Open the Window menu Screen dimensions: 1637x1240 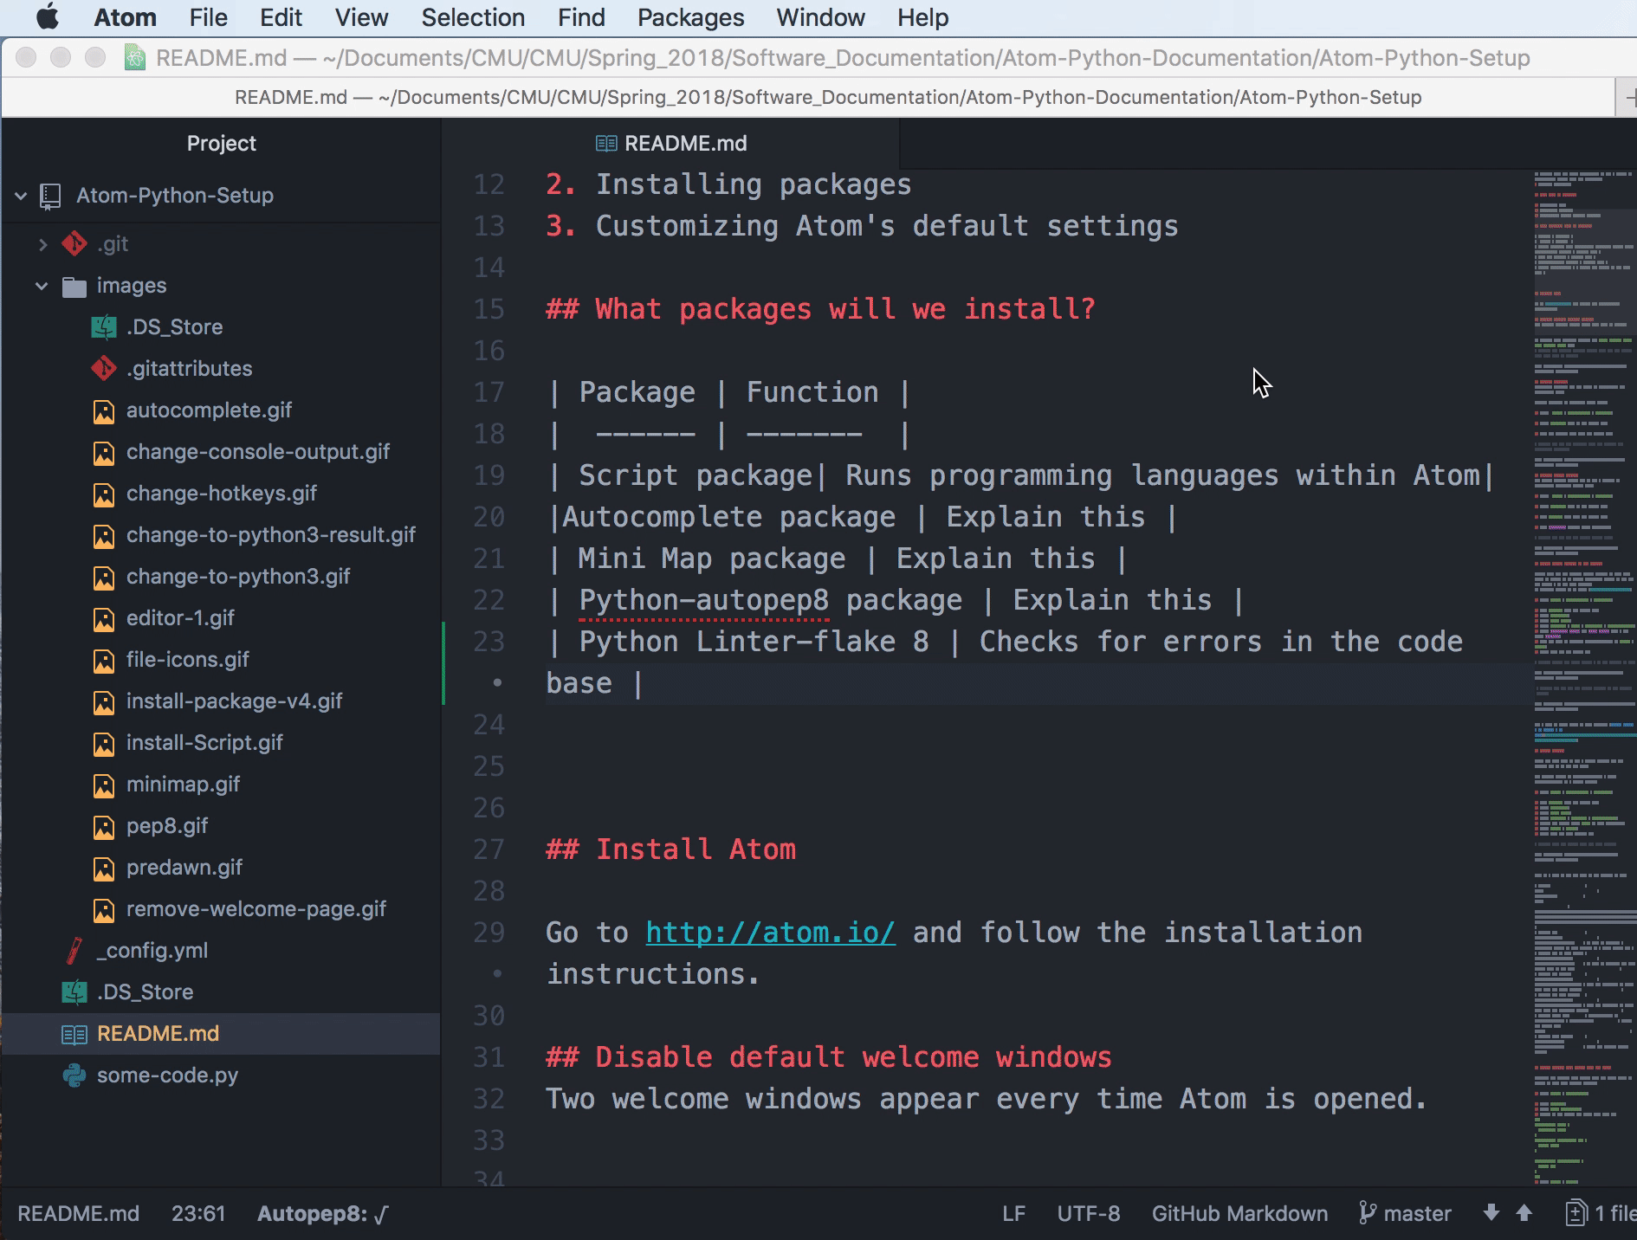820,17
